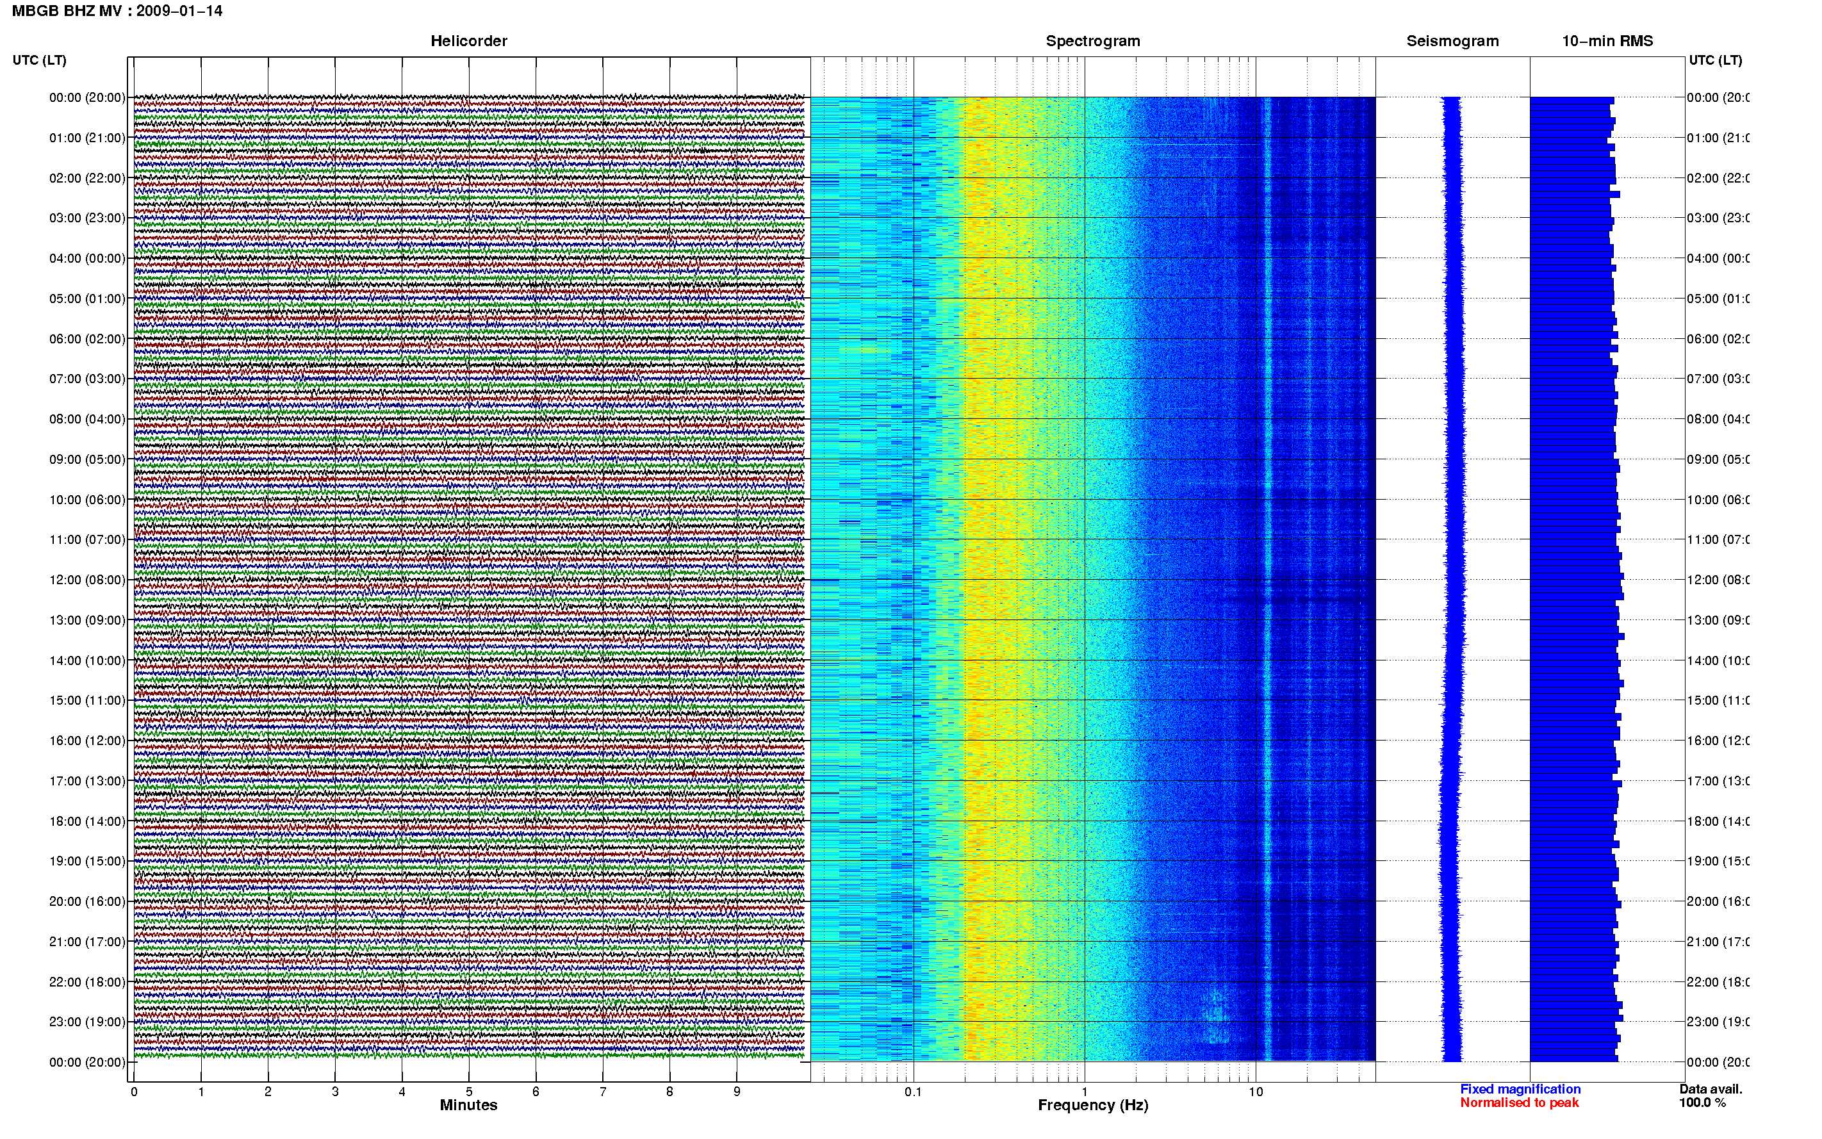Click the left time label '19:00 (15:00)'
This screenshot has height=1139, width=1822.
coord(87,861)
